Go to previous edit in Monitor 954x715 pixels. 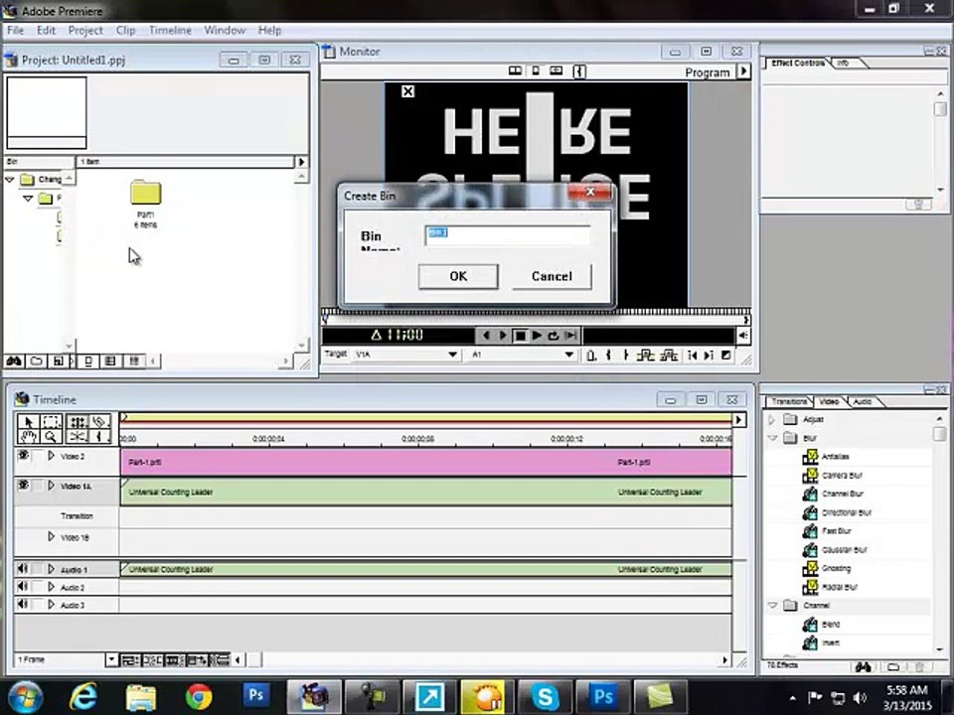click(692, 356)
